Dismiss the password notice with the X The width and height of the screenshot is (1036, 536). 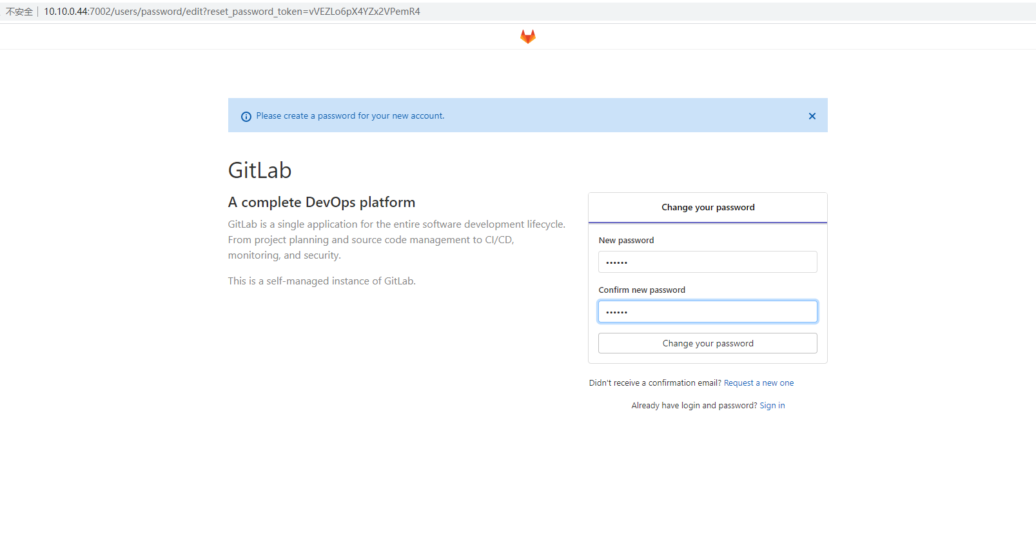[x=812, y=116]
